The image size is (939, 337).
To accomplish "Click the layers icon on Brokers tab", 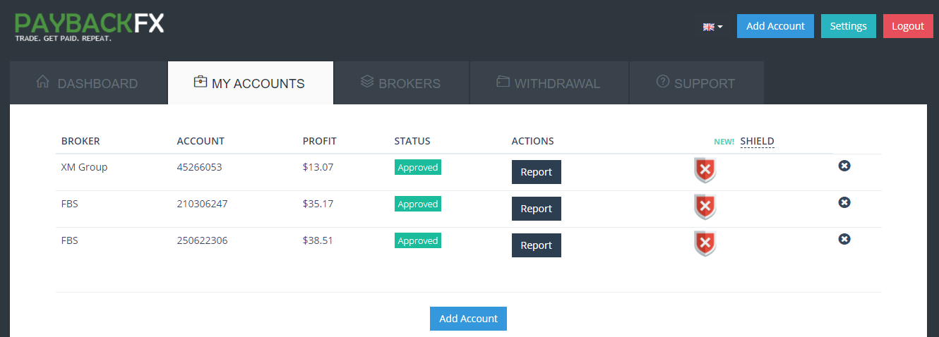I will click(366, 82).
